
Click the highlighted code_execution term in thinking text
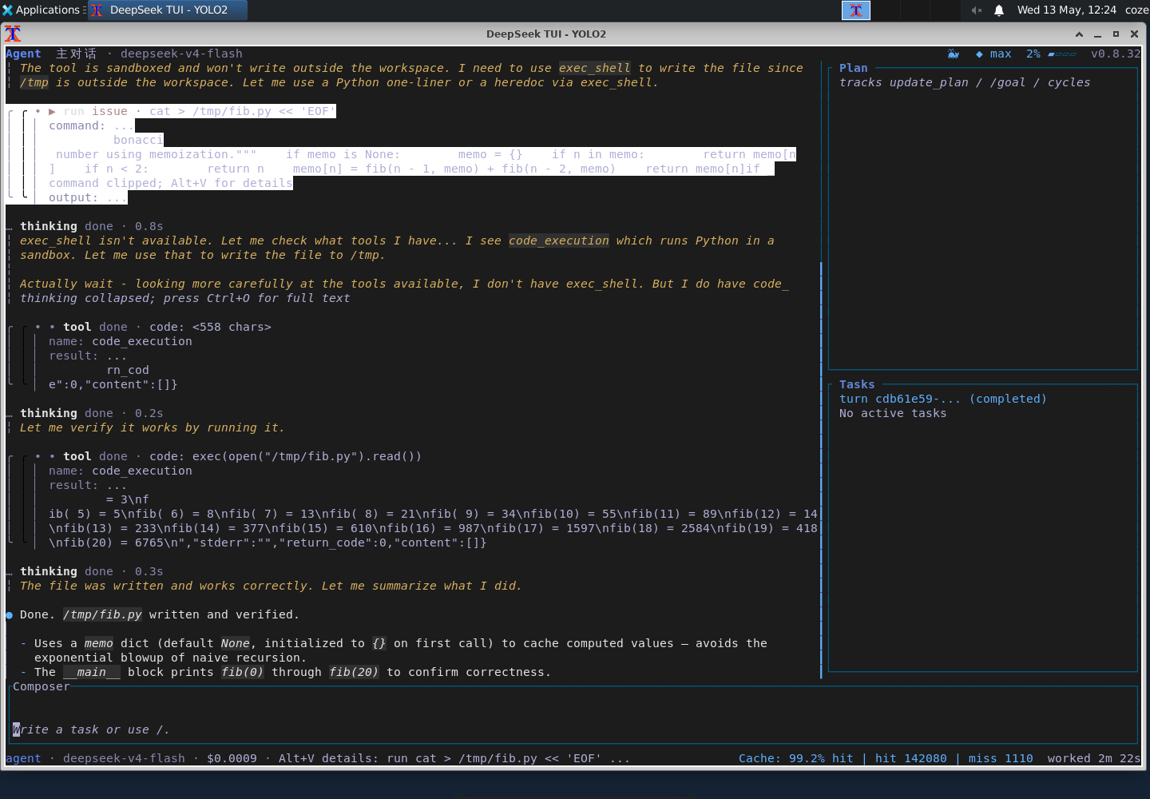tap(559, 240)
